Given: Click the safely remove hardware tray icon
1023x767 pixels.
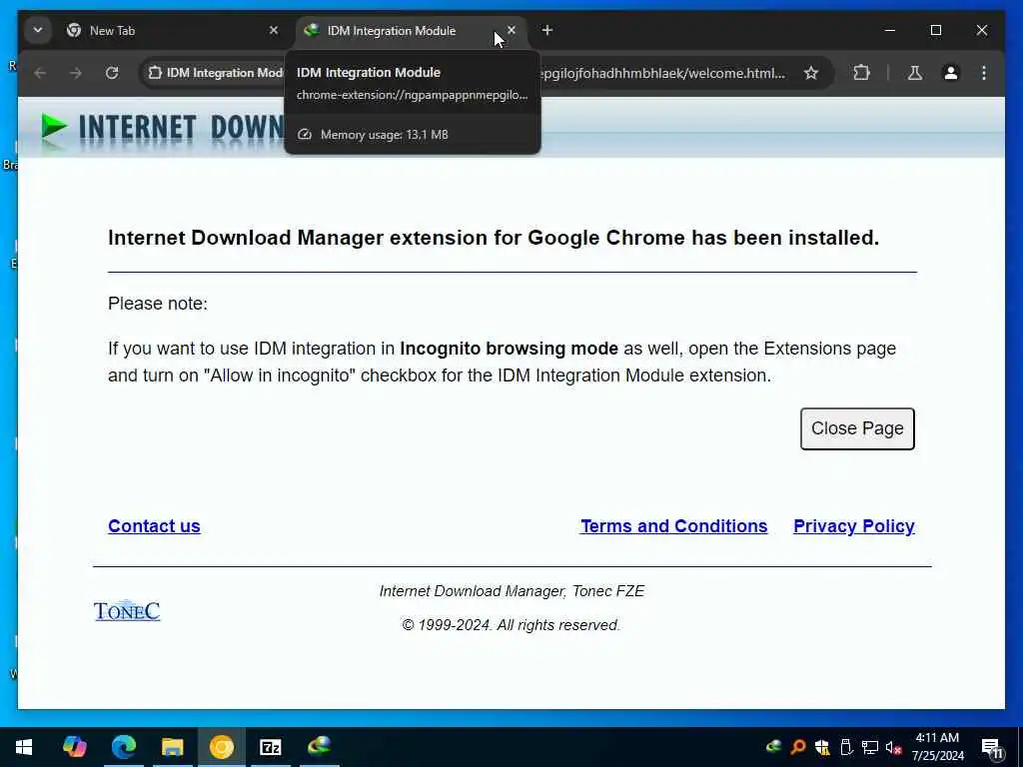Looking at the screenshot, I should click(x=846, y=747).
